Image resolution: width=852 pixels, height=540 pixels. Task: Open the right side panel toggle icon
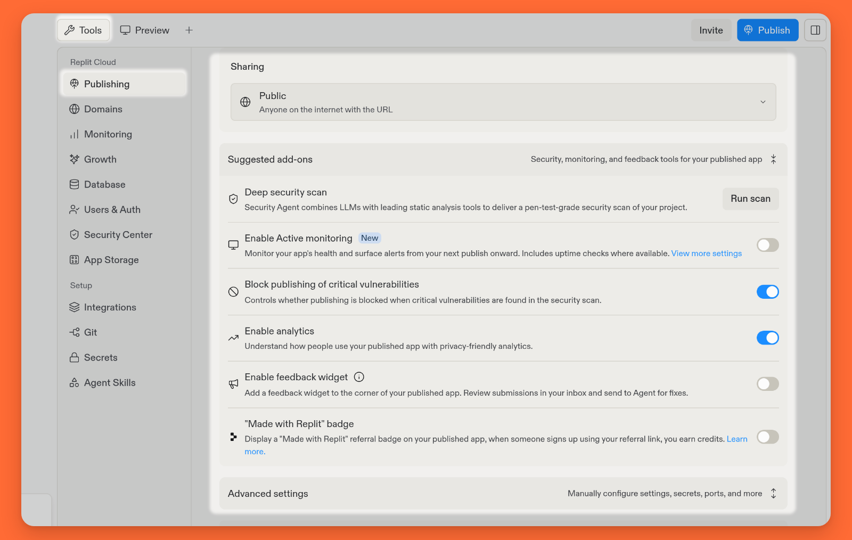pos(815,30)
